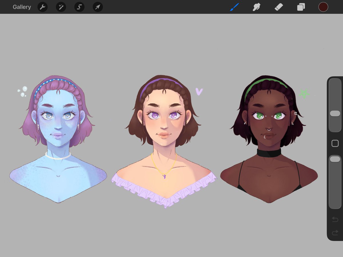Adjust the brush opacity slider handle

(x=335, y=159)
